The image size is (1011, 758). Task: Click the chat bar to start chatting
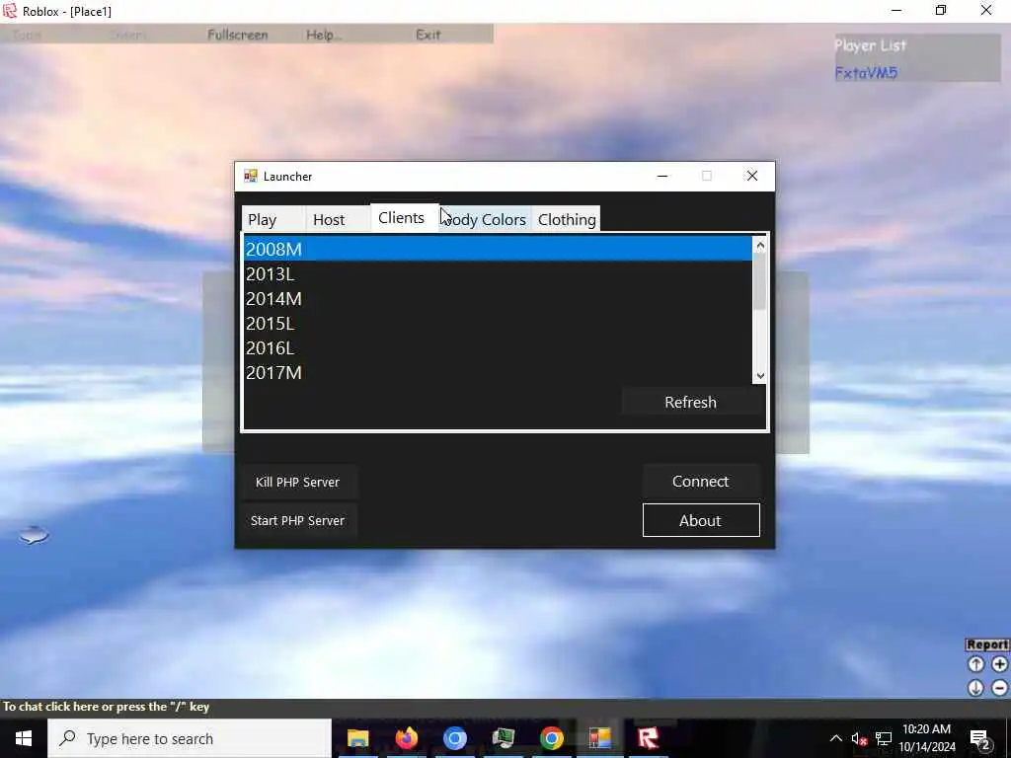(x=505, y=707)
